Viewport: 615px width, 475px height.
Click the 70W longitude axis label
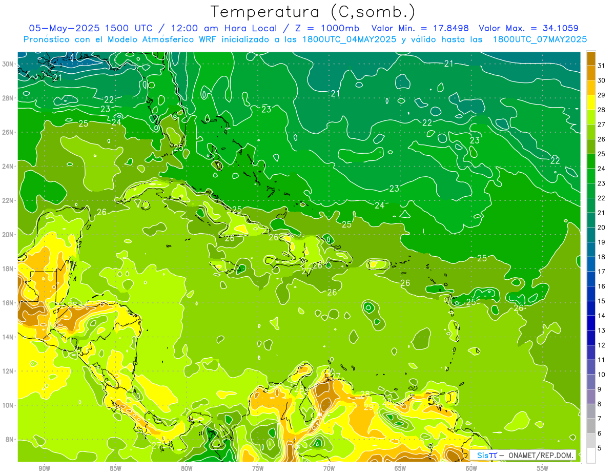(x=329, y=468)
